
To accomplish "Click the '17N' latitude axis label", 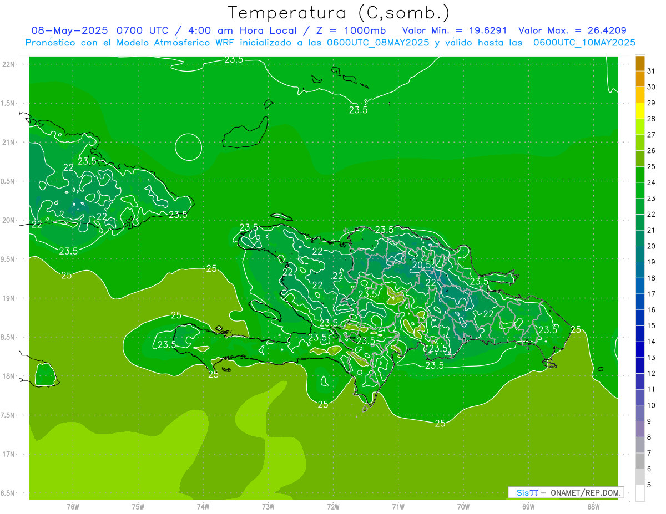I will [x=8, y=454].
